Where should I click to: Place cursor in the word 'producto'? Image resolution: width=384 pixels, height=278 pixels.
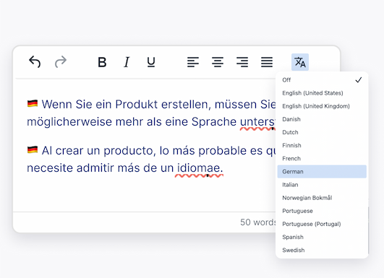(129, 152)
